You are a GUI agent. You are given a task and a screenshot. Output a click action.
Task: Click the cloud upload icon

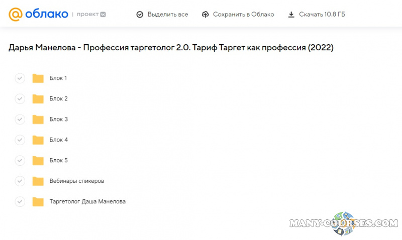[x=205, y=15]
